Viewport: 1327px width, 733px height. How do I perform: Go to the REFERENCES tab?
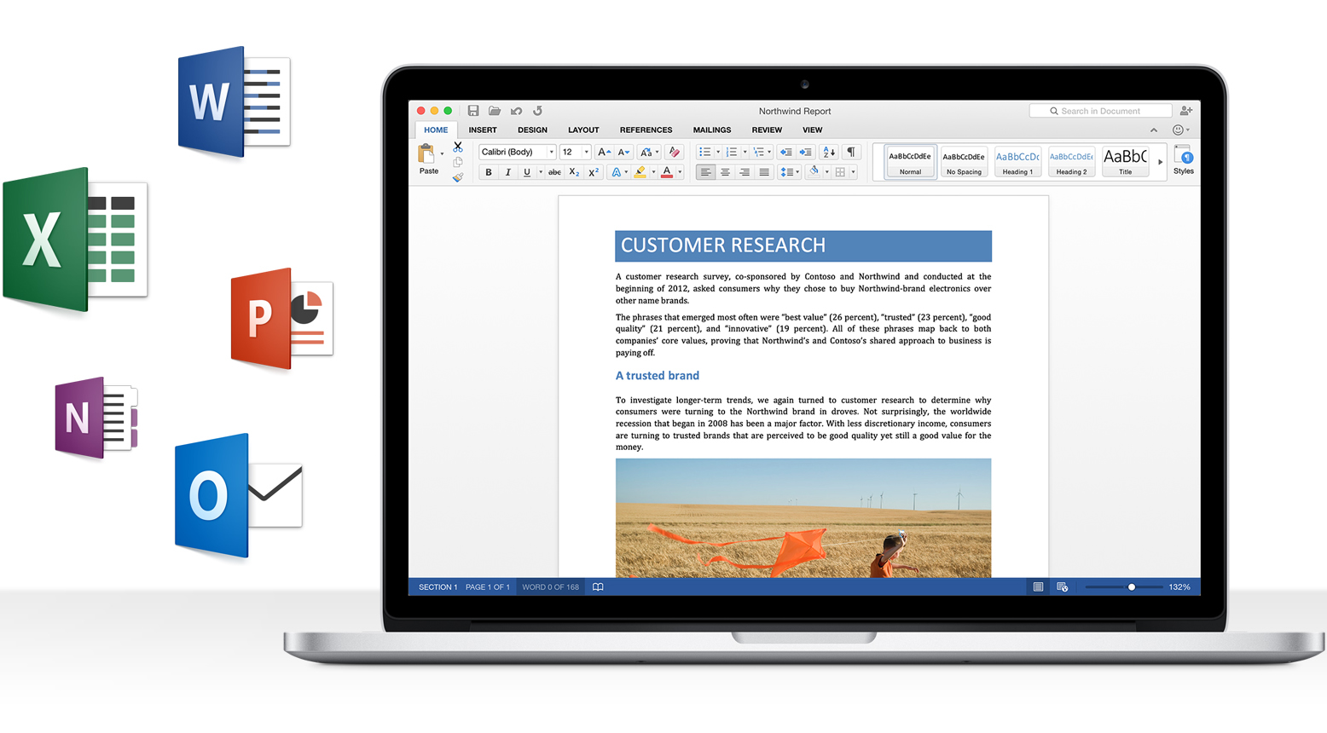(x=646, y=130)
